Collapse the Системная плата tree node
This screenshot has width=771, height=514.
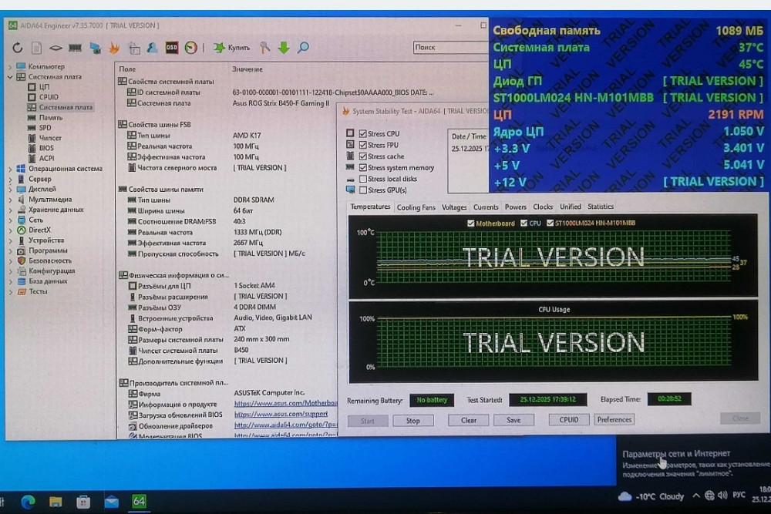[11, 77]
